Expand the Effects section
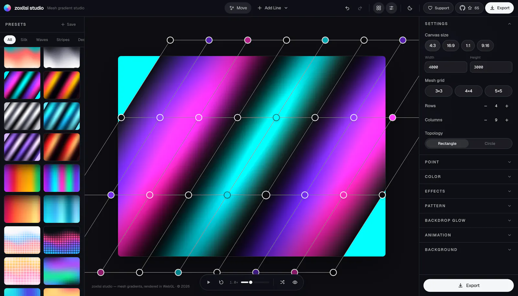 [x=468, y=191]
